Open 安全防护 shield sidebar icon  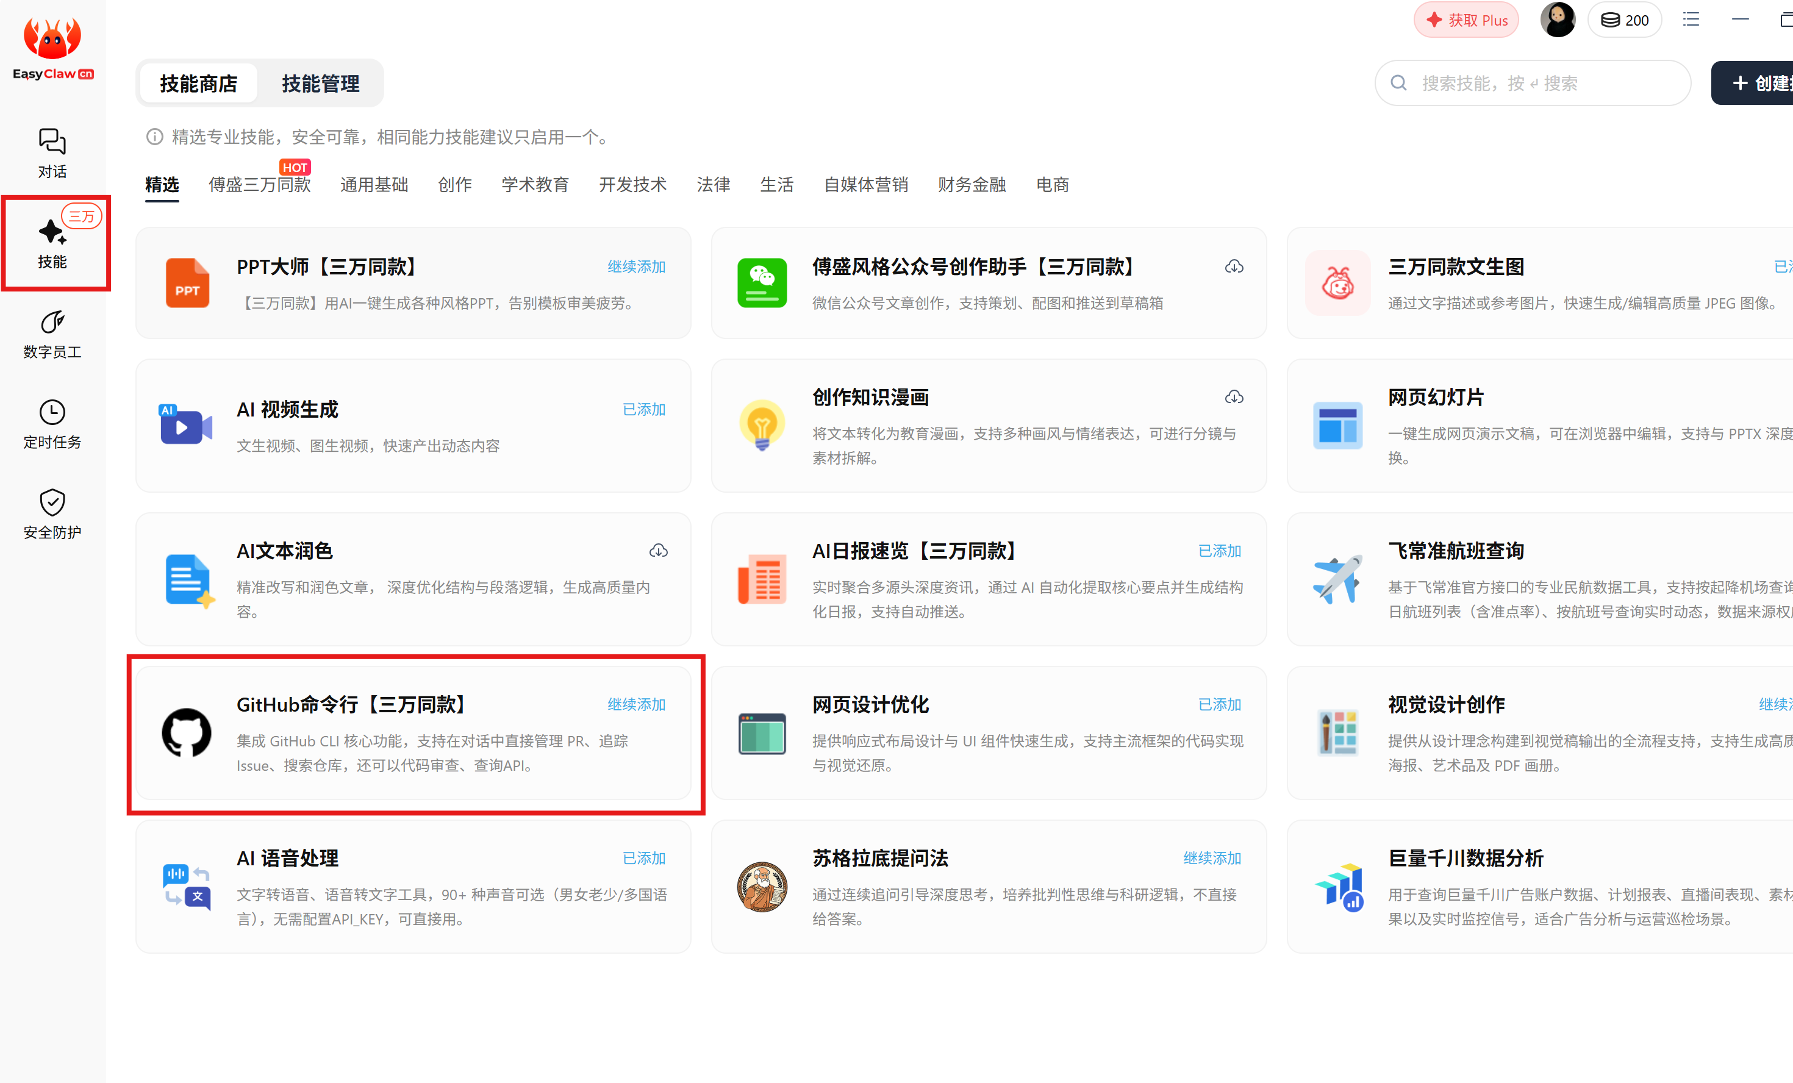coord(52,515)
